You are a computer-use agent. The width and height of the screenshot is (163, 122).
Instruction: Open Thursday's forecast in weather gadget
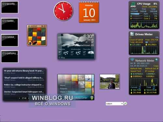coord(88,52)
